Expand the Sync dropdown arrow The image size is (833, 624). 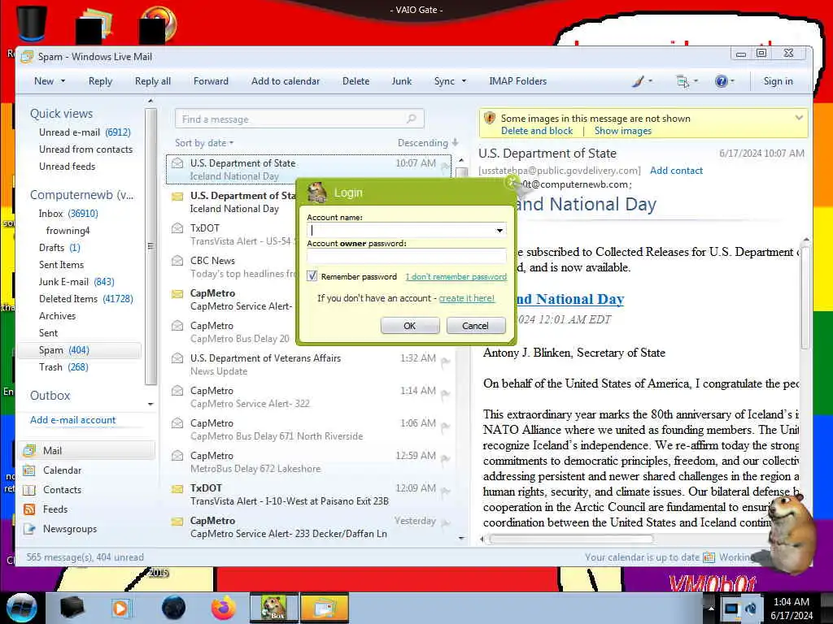(x=464, y=81)
